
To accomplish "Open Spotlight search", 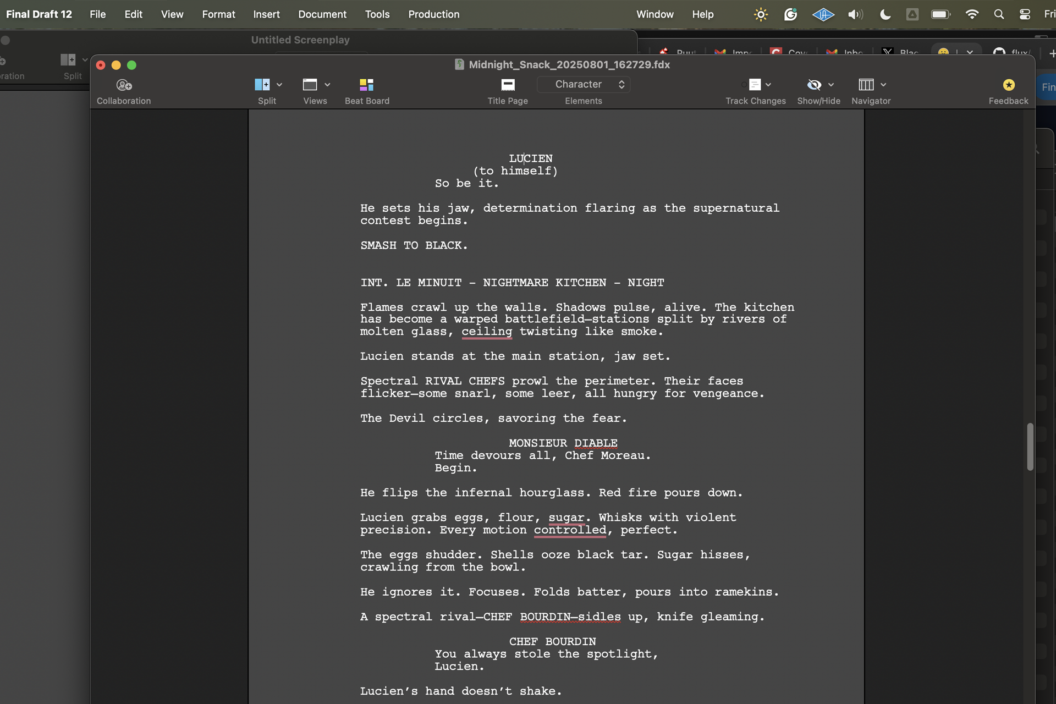I will pyautogui.click(x=999, y=14).
